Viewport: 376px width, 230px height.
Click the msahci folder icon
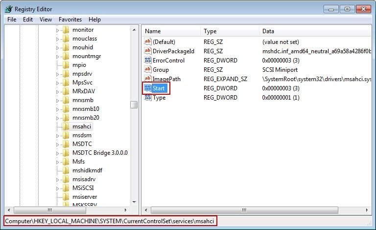pos(66,126)
